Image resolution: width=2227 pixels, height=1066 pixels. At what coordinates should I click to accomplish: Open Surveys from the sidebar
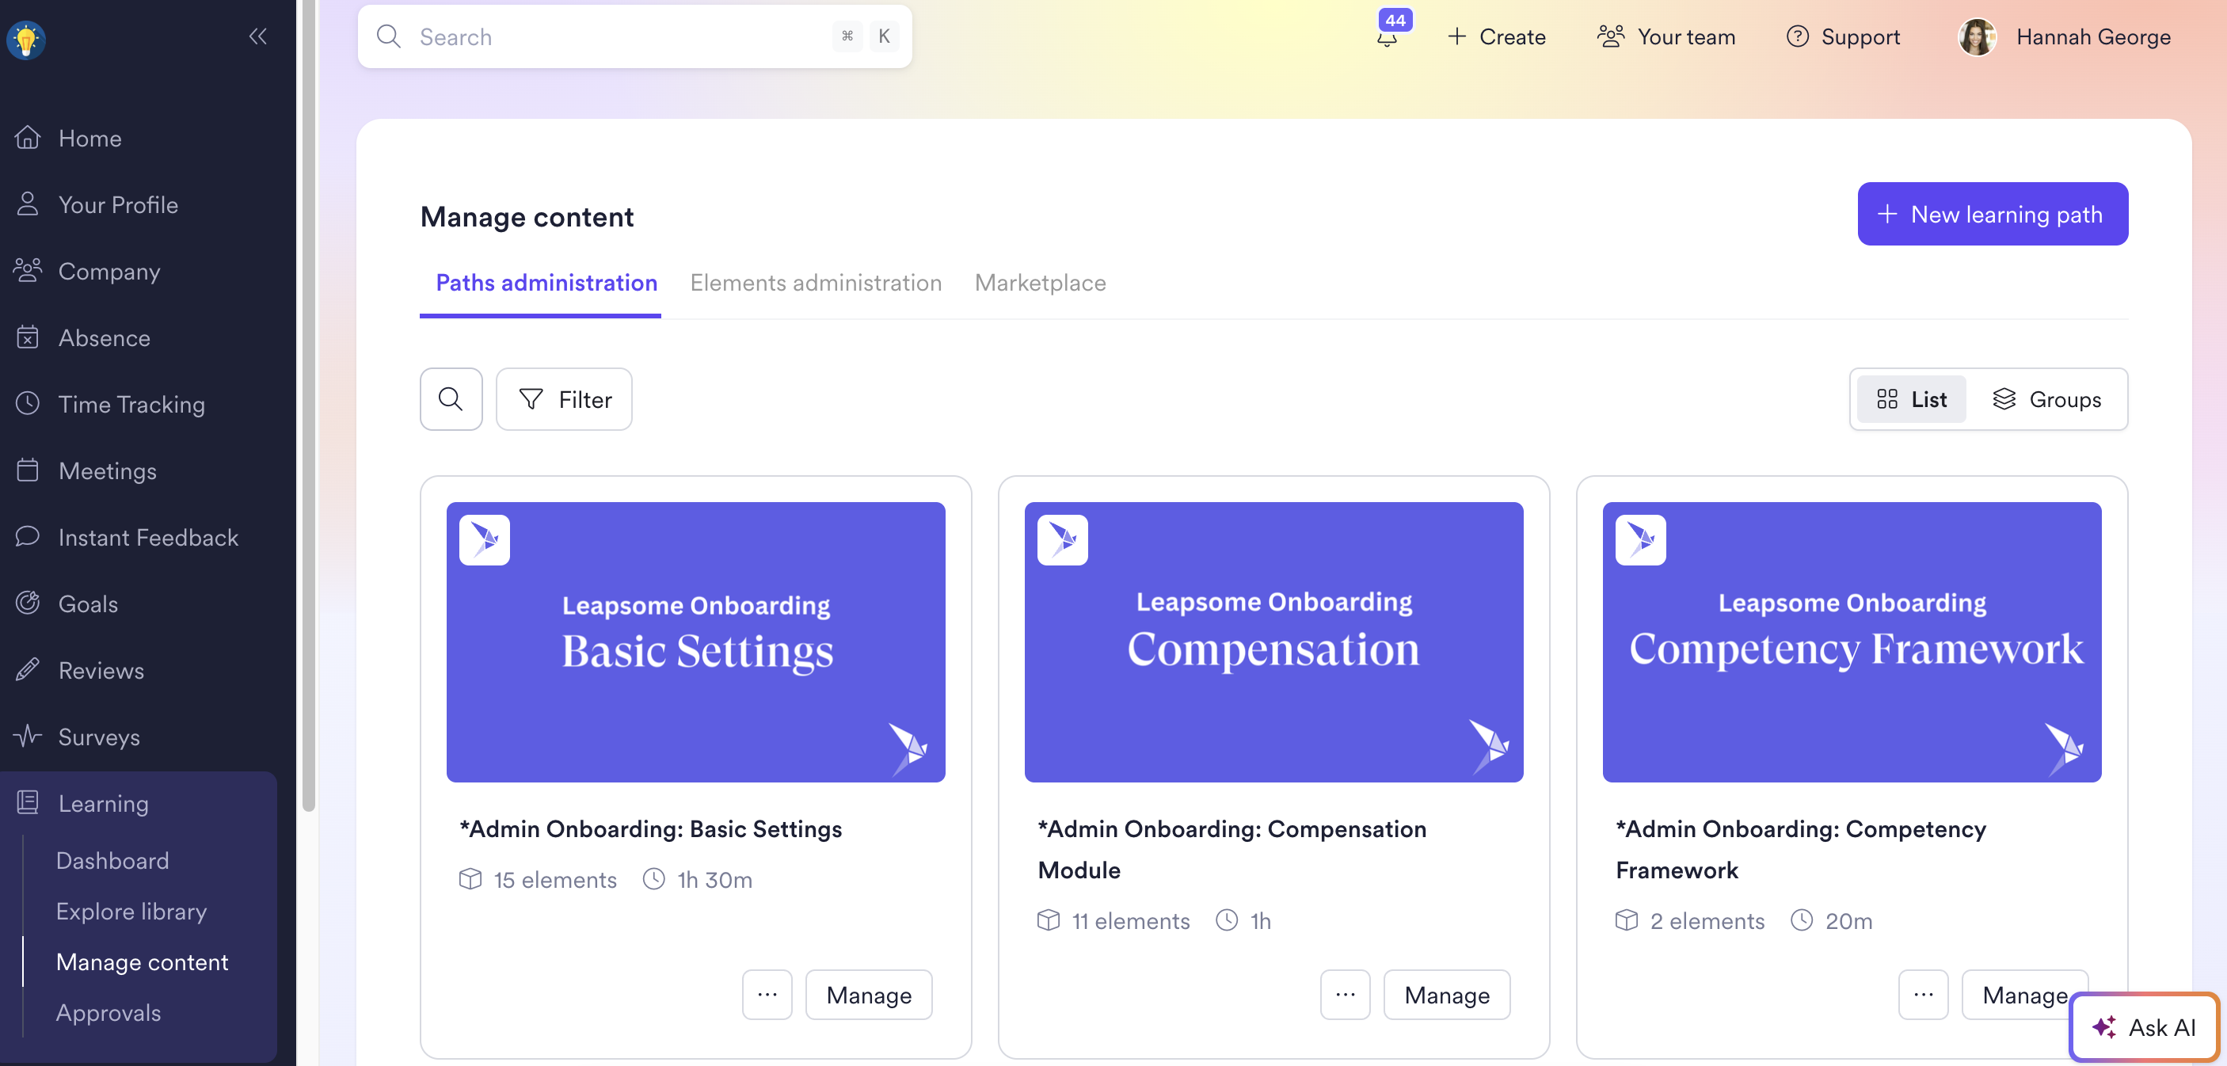tap(98, 736)
